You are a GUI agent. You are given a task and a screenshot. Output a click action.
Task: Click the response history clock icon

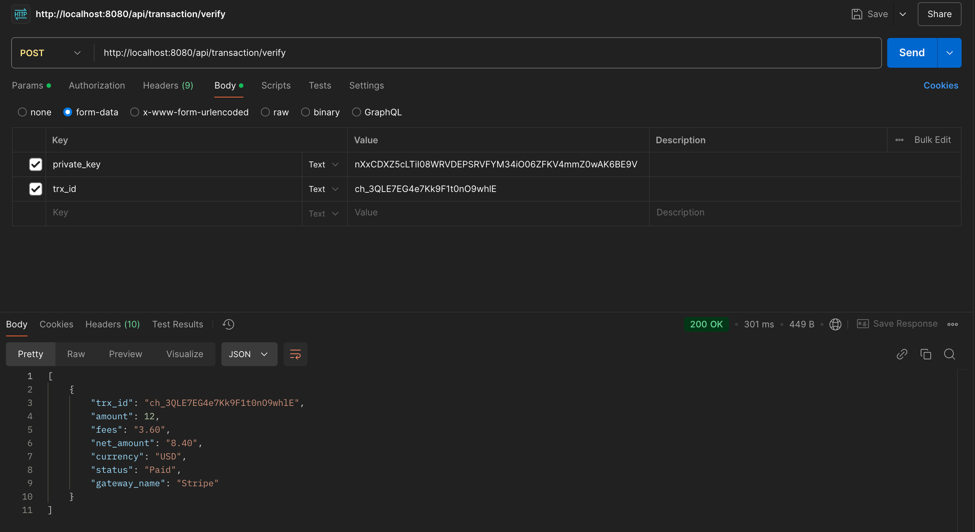pyautogui.click(x=228, y=324)
